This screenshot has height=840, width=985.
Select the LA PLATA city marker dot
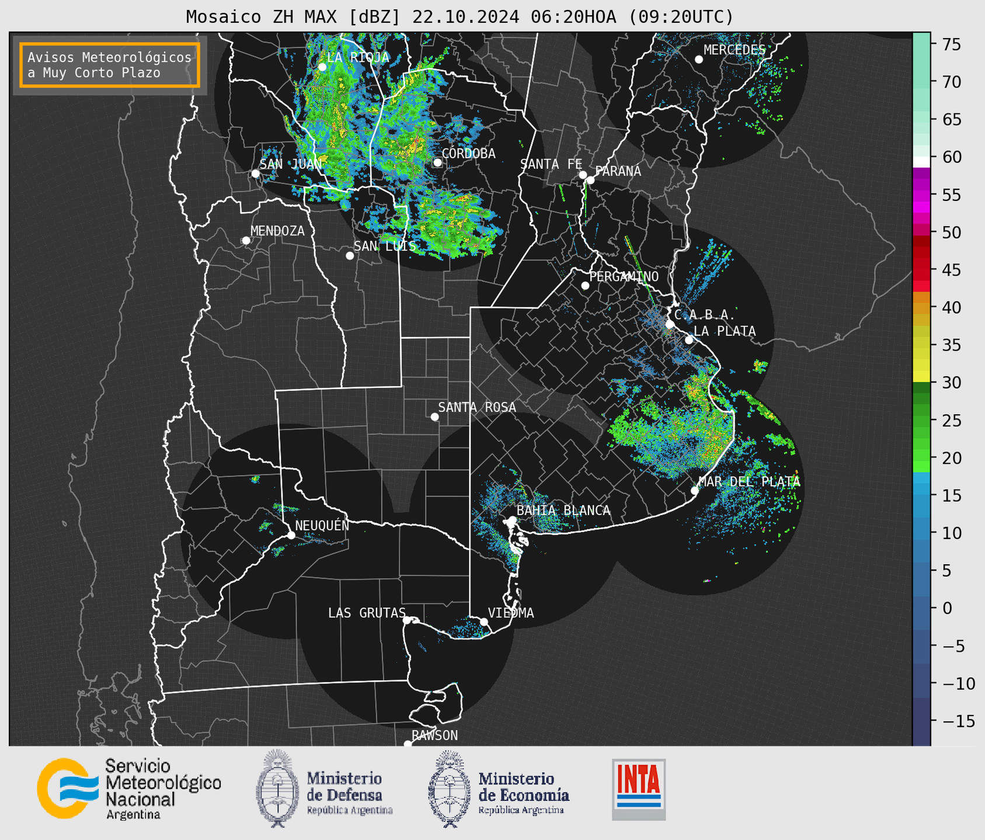coord(689,340)
